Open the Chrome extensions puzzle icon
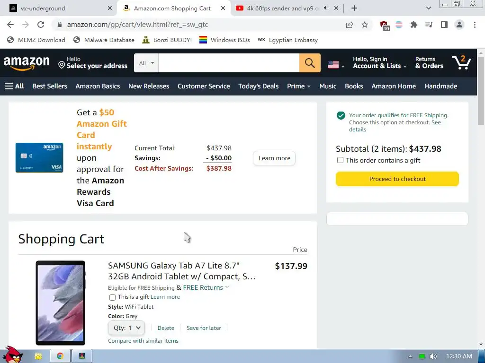 tap(414, 25)
